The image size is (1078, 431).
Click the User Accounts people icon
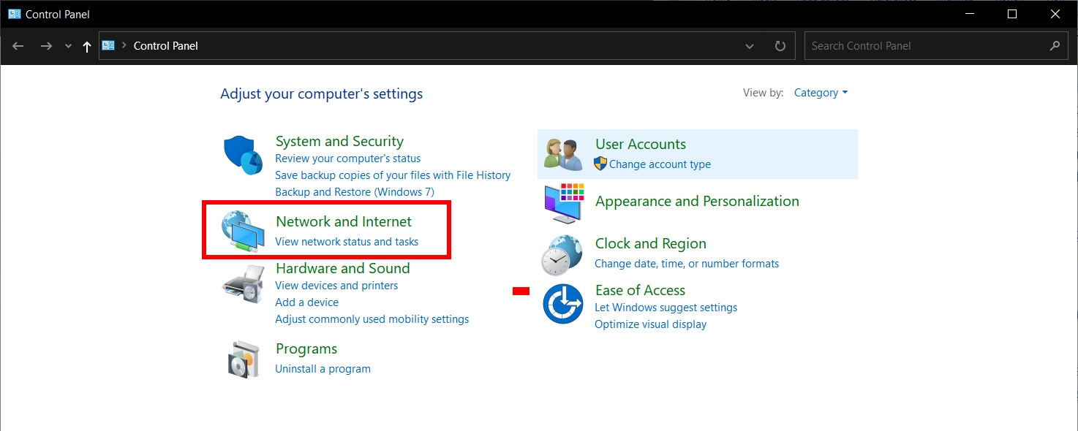pyautogui.click(x=563, y=154)
